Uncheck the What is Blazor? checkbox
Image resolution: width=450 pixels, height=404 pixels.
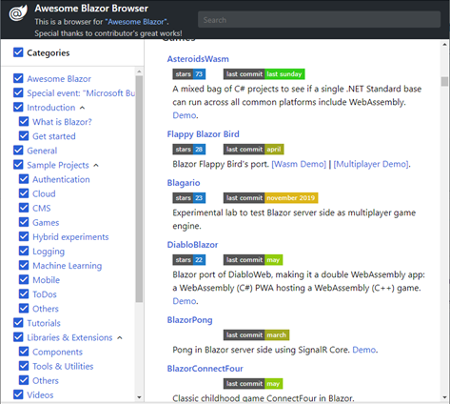coord(24,122)
